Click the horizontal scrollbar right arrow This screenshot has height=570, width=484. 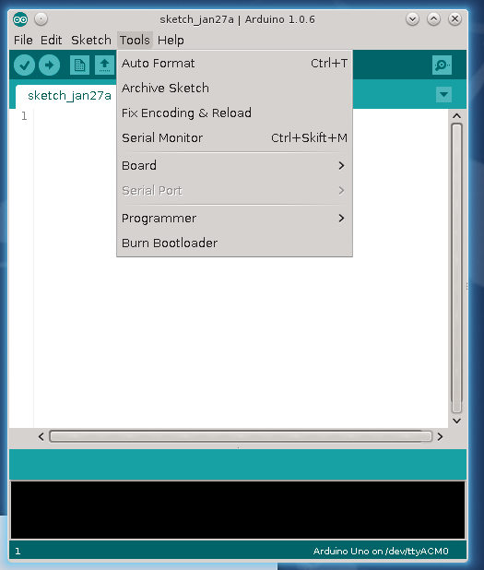point(440,436)
